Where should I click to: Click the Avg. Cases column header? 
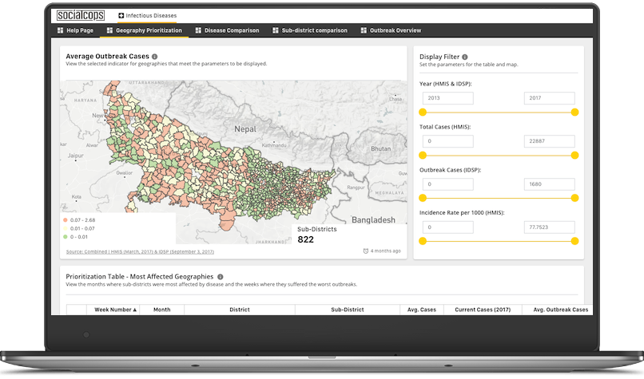point(422,310)
